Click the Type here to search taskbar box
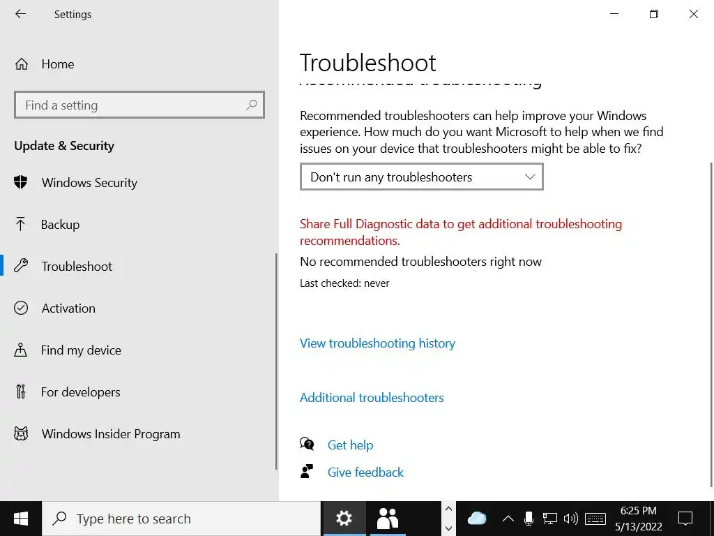This screenshot has width=714, height=536. [x=181, y=519]
